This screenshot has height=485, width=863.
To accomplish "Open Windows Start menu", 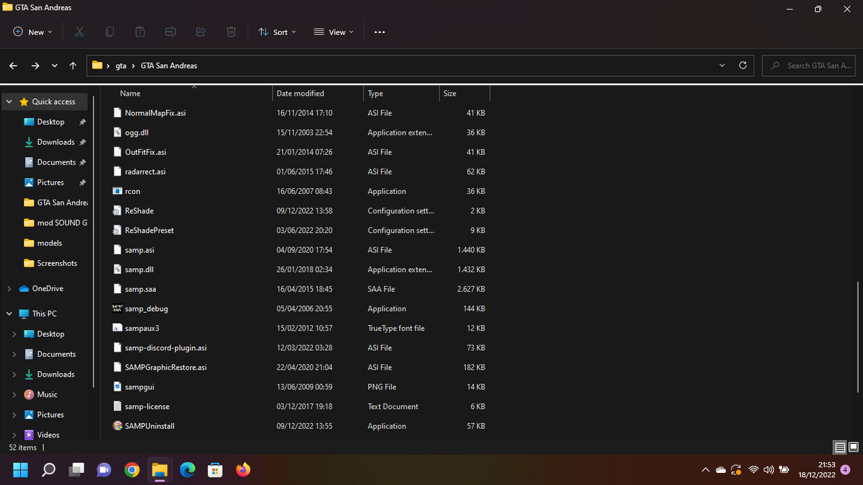I will coord(20,470).
